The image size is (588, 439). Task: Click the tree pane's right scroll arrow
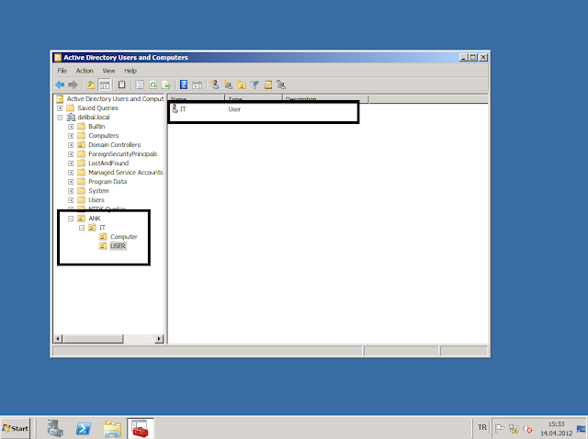pos(160,338)
